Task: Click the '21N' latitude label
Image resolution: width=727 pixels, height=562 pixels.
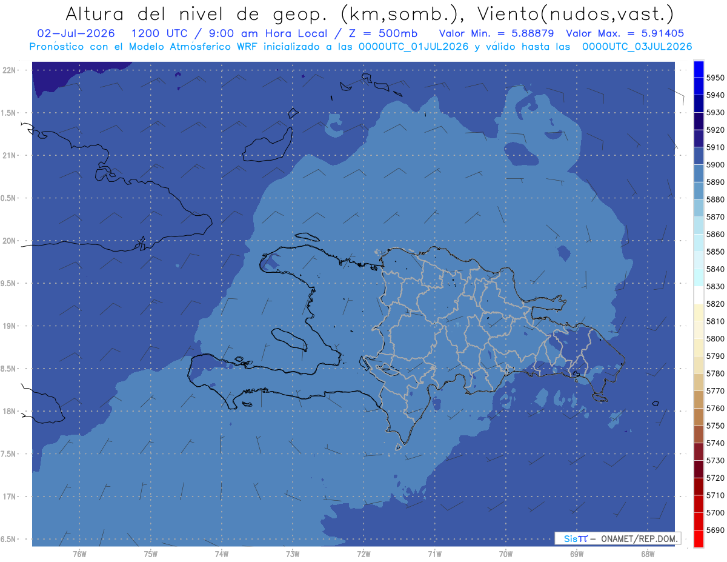Action: coord(9,155)
